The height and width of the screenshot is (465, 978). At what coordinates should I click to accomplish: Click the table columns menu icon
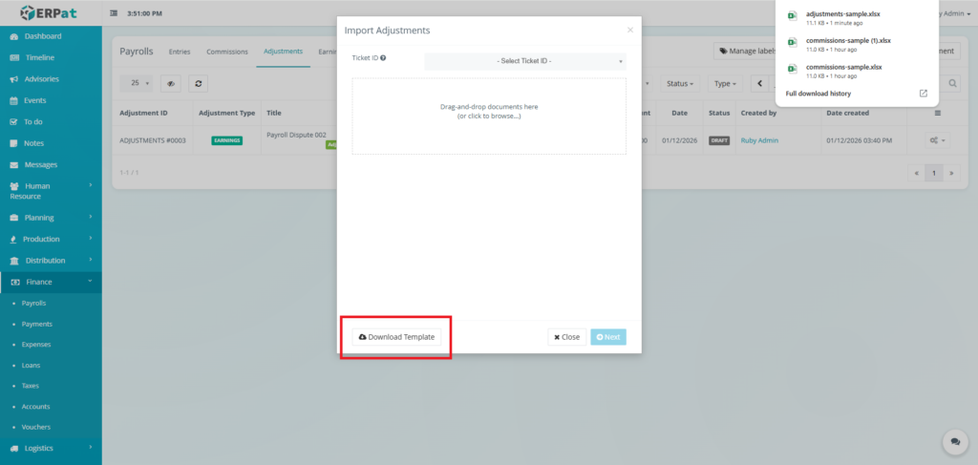[x=938, y=114]
